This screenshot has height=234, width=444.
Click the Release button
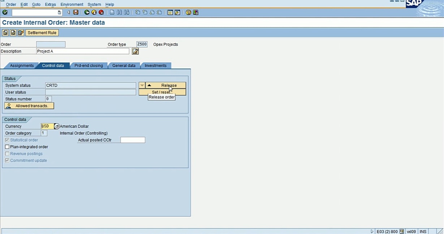[165, 86]
